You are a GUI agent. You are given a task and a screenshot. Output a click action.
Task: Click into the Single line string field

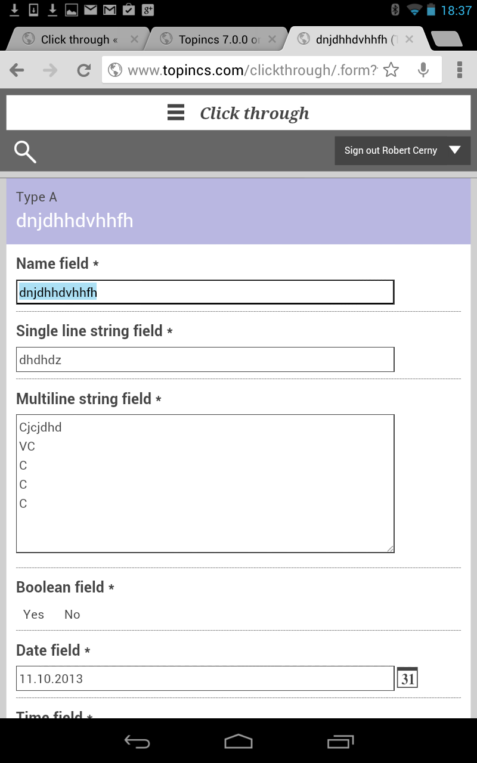(x=205, y=359)
